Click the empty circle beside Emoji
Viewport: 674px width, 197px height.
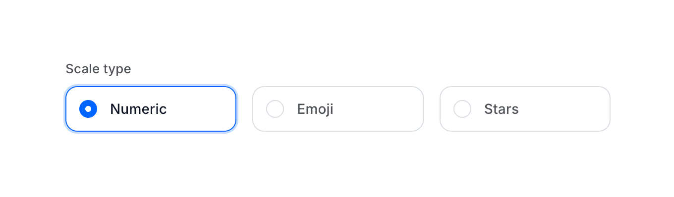(x=275, y=109)
